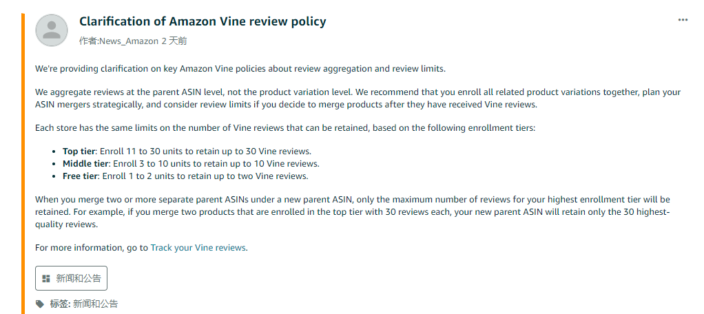The width and height of the screenshot is (704, 314).
Task: Click the sentence starting Each store has
Action: 285,128
